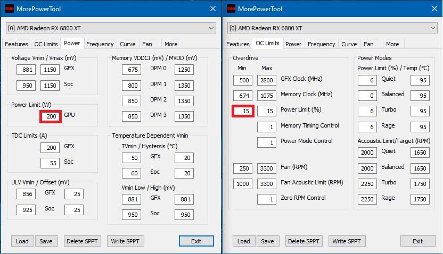Click the DPM 1 VDDCI field 800

click(132, 86)
